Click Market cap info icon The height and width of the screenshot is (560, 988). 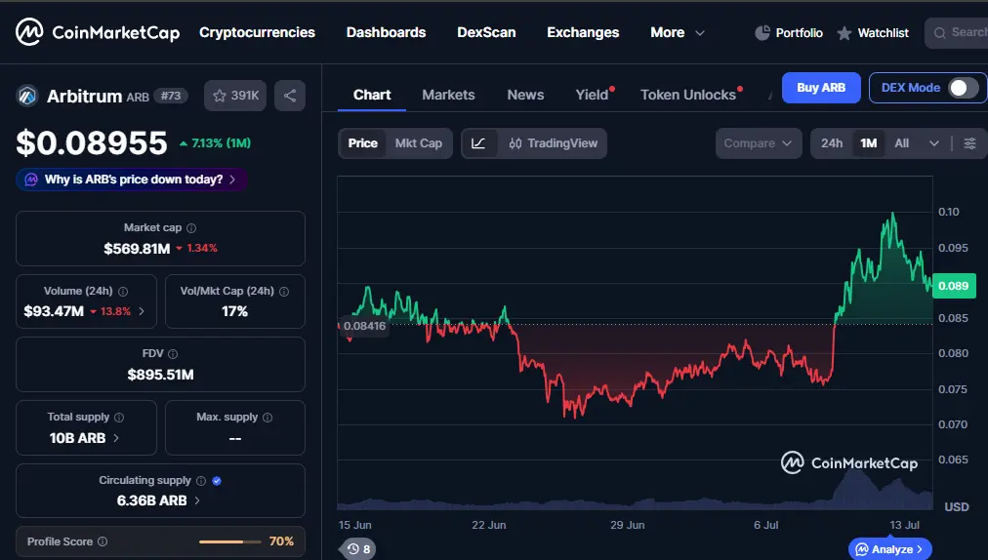[191, 228]
